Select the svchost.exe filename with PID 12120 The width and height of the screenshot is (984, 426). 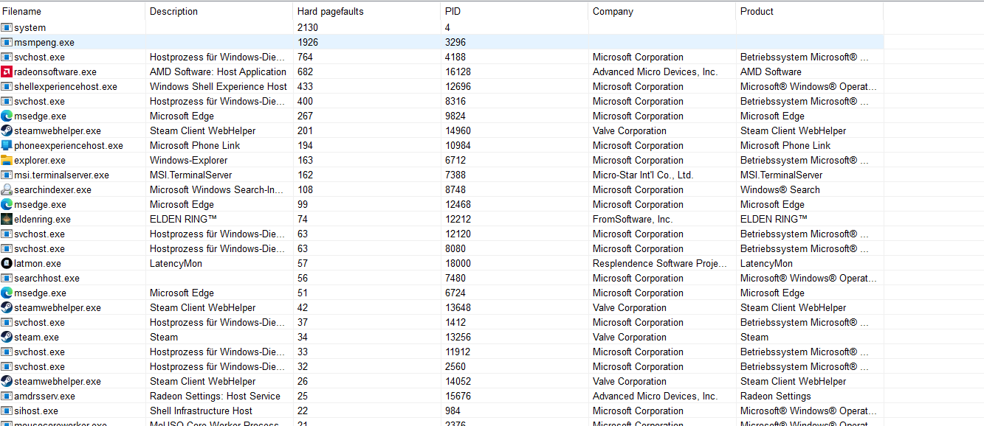tap(39, 234)
